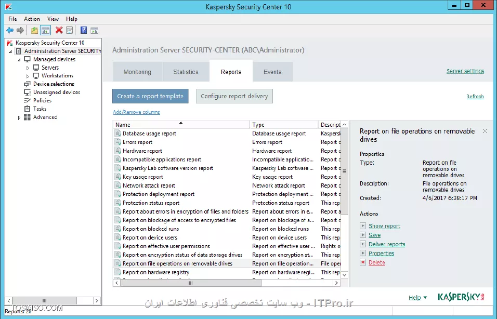
Task: Open the File menu
Action: (x=12, y=19)
